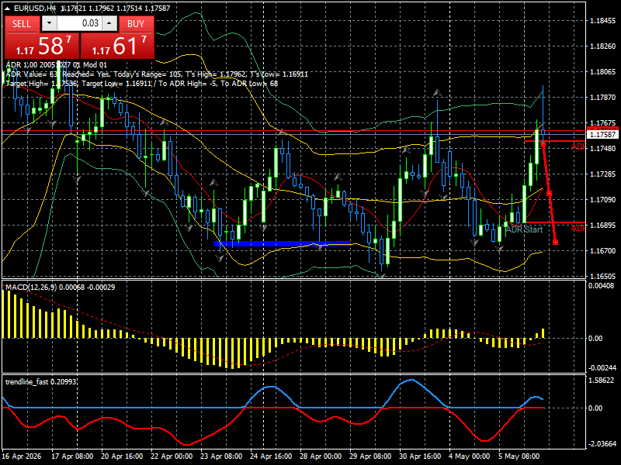Click the 24 Apr 16:00 time label
The width and height of the screenshot is (621, 465).
coord(271,456)
